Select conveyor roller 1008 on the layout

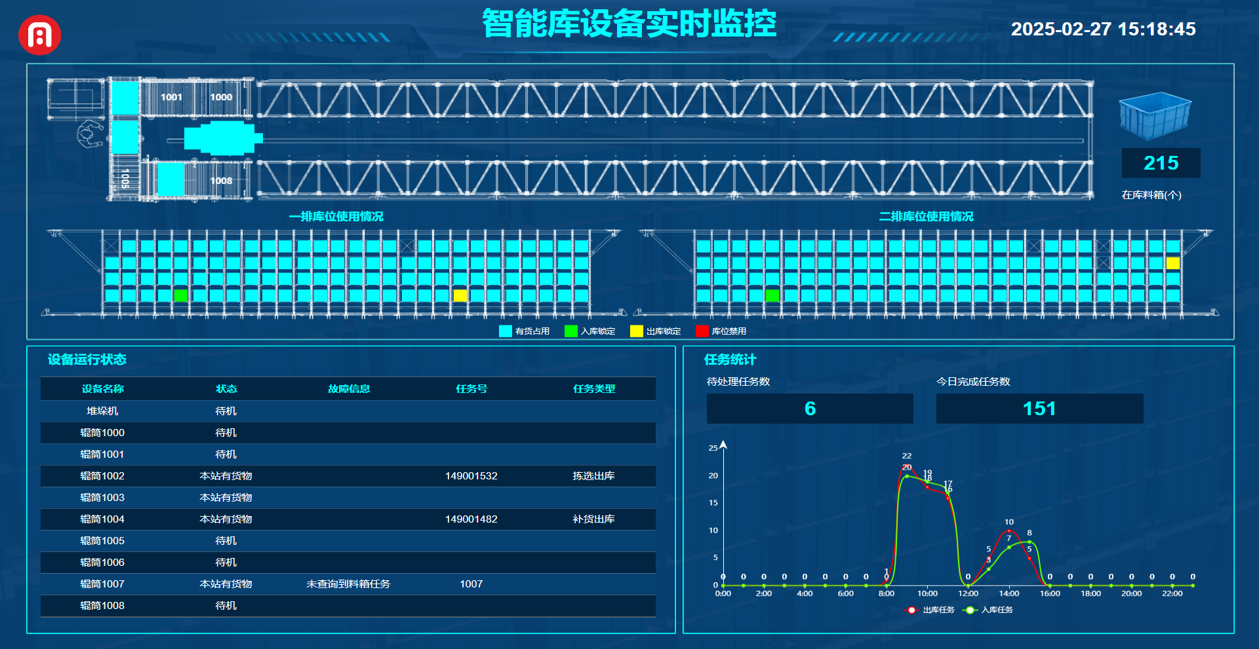tap(221, 181)
